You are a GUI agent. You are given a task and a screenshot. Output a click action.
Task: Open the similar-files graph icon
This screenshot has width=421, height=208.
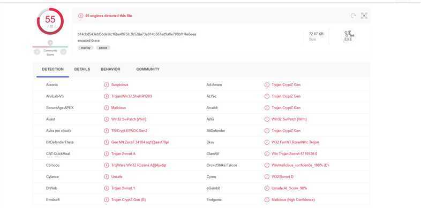[x=364, y=16]
